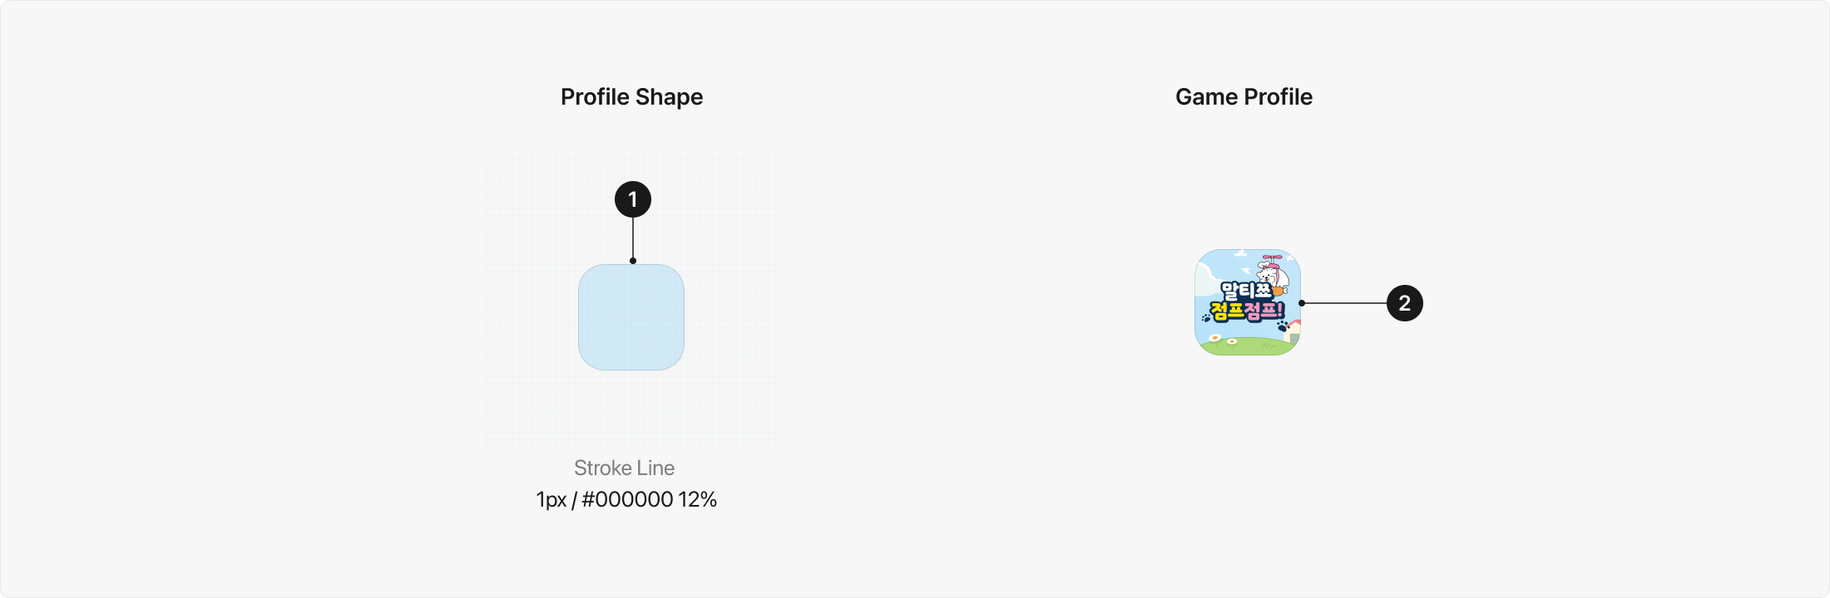Click the Game Profile heading
The height and width of the screenshot is (598, 1830).
click(x=1244, y=97)
